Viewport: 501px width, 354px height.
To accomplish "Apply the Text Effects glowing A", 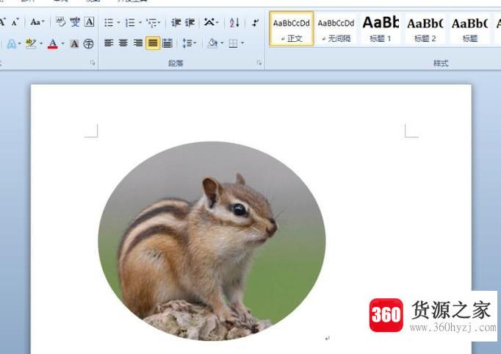I will pyautogui.click(x=11, y=43).
